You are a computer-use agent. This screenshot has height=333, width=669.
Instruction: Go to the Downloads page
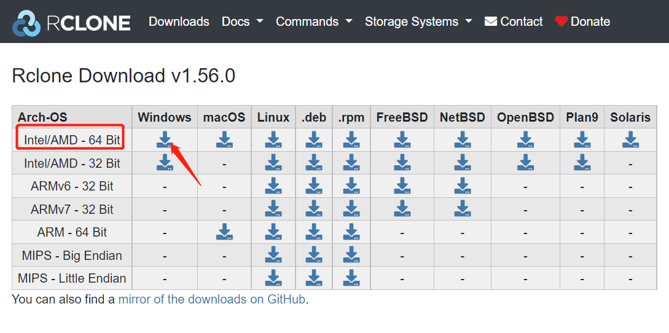coord(179,22)
